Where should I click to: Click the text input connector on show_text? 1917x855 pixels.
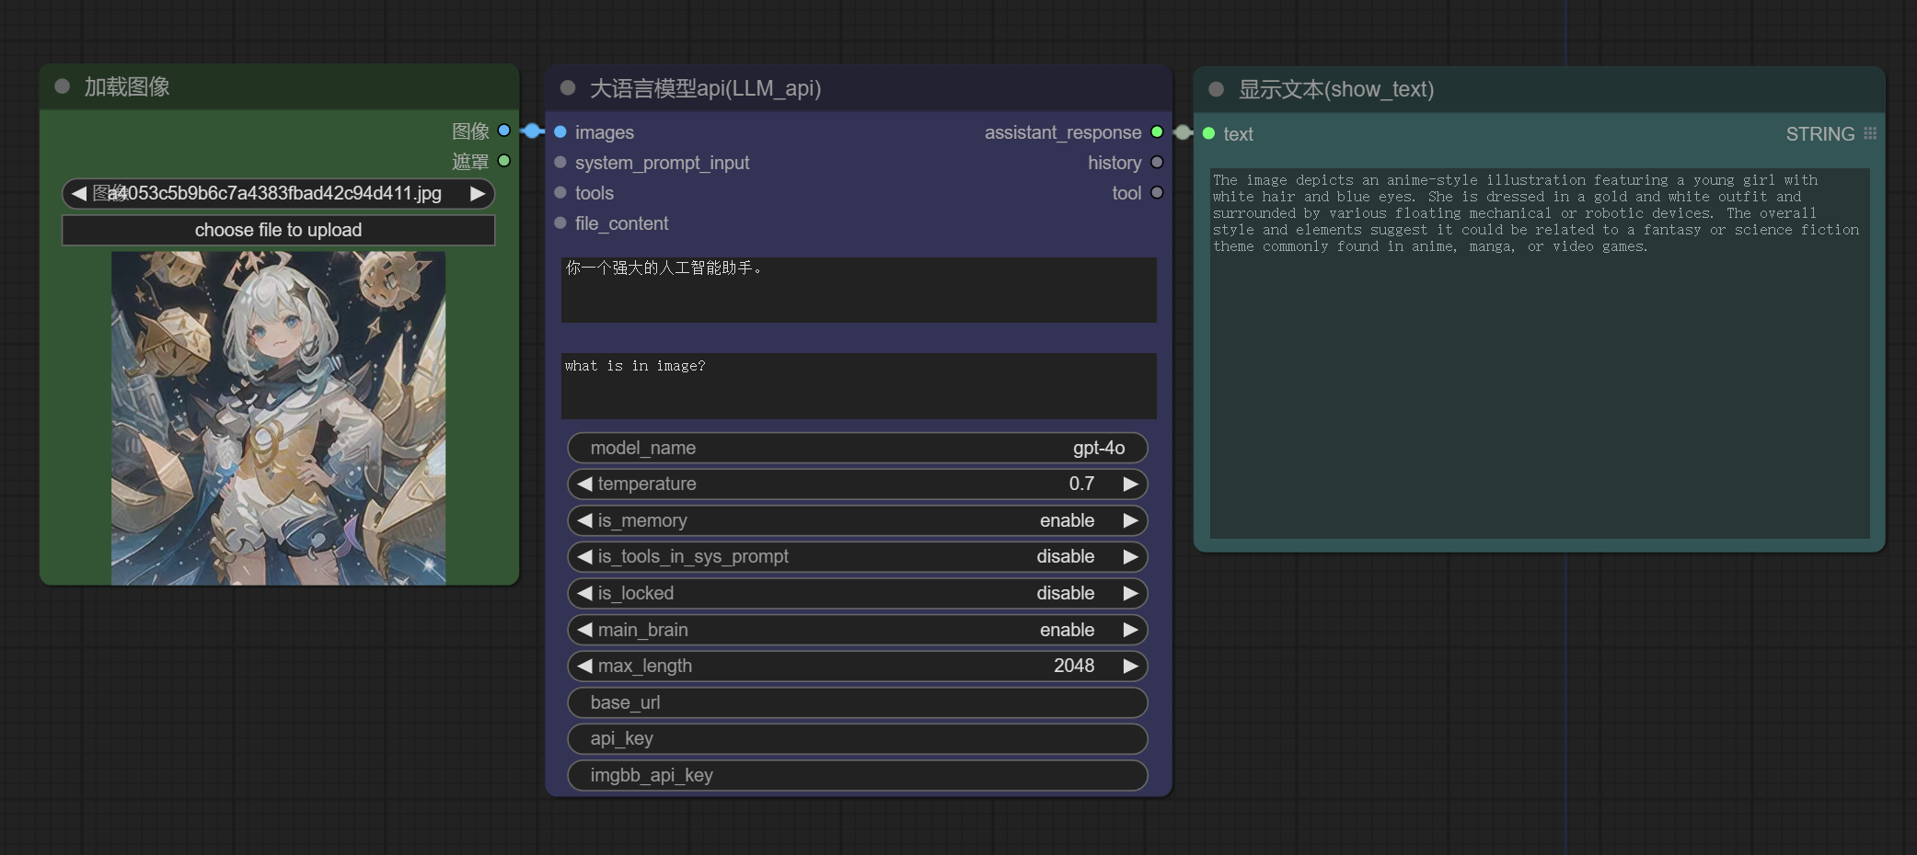[1208, 134]
